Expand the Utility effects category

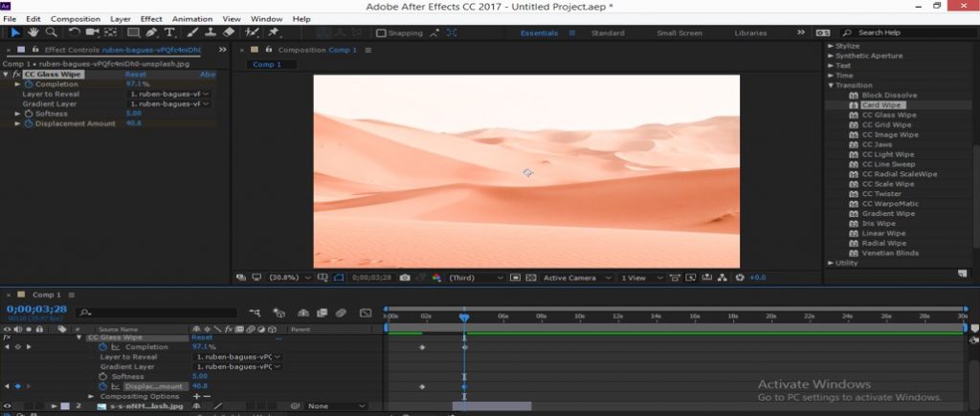[831, 263]
